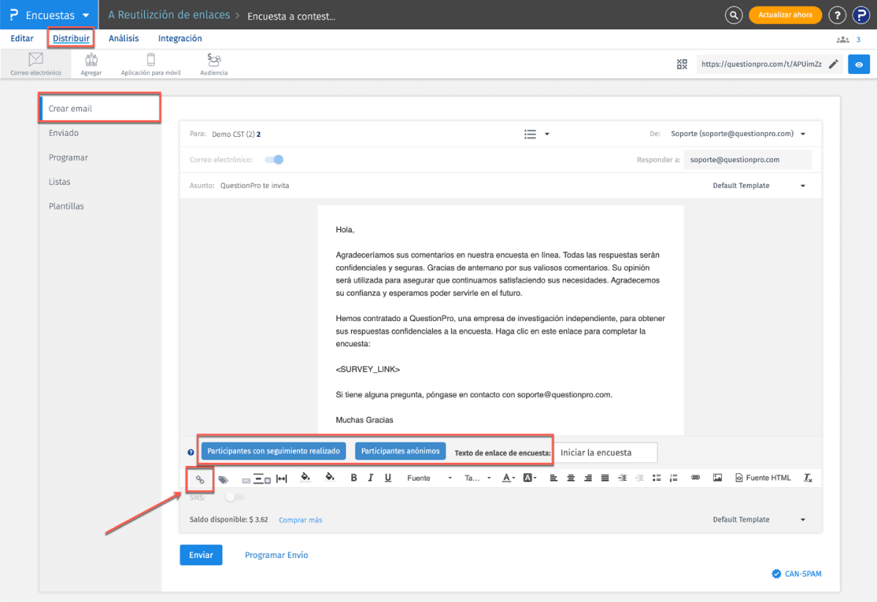This screenshot has height=602, width=877.
Task: Open the Fuente font dropdown
Action: point(429,478)
